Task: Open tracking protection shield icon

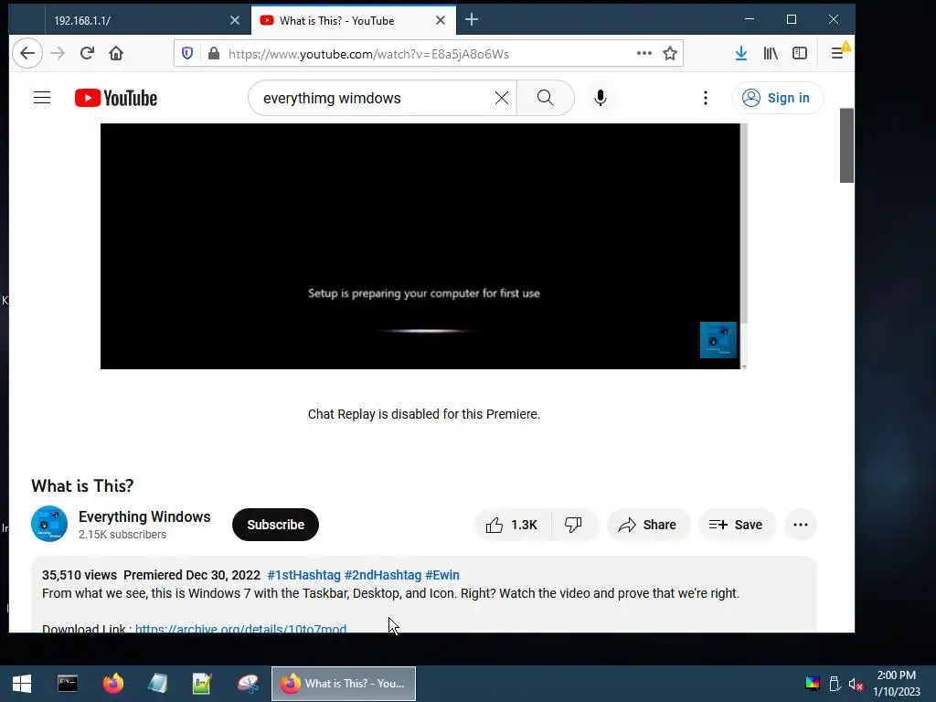Action: pyautogui.click(x=187, y=54)
